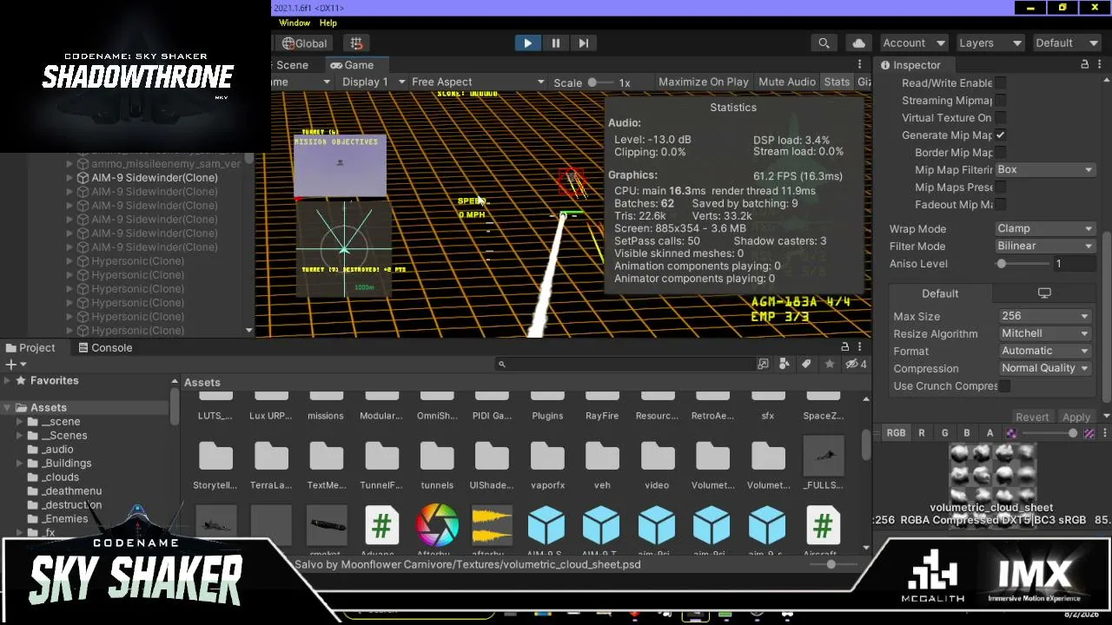Click the favorite star filter icon
Screen dimensions: 1112x625
(x=830, y=365)
